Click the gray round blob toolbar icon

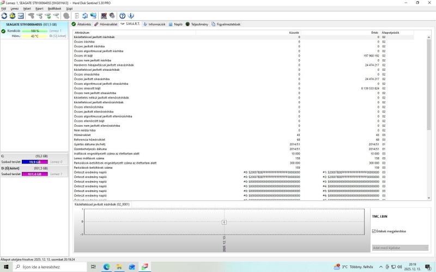(x=66, y=16)
